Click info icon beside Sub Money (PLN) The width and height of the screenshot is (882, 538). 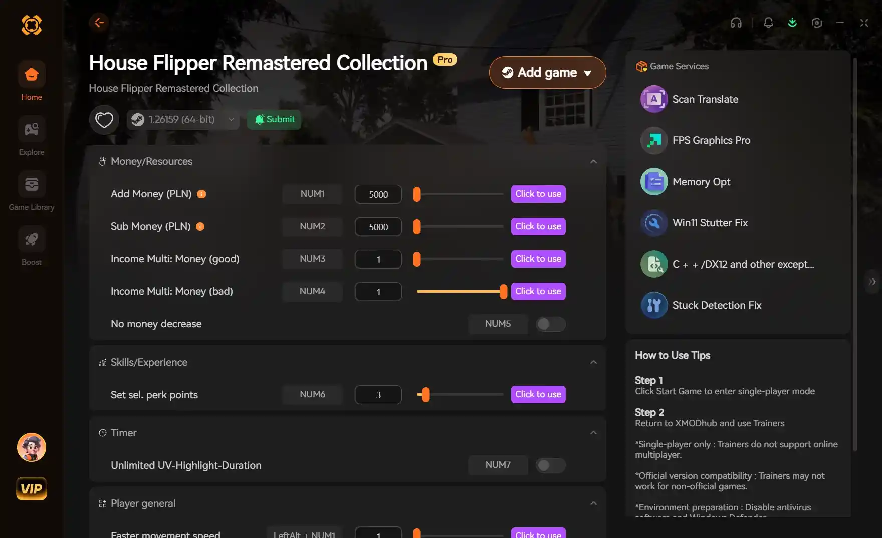(200, 226)
